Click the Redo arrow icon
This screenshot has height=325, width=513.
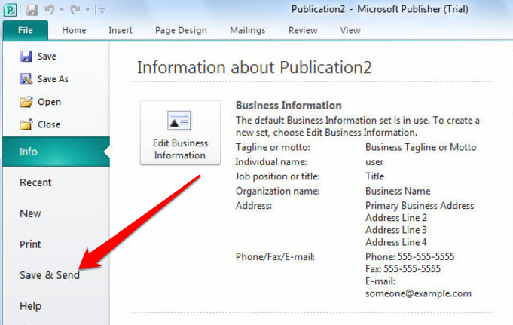click(x=75, y=10)
